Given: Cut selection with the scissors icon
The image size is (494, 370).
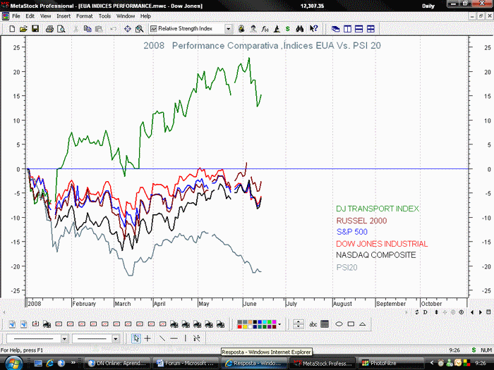Looking at the screenshot, I should click(x=76, y=29).
